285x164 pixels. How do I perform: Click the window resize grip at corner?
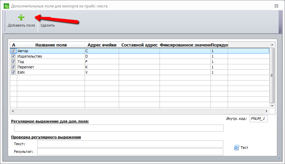pos(280,159)
